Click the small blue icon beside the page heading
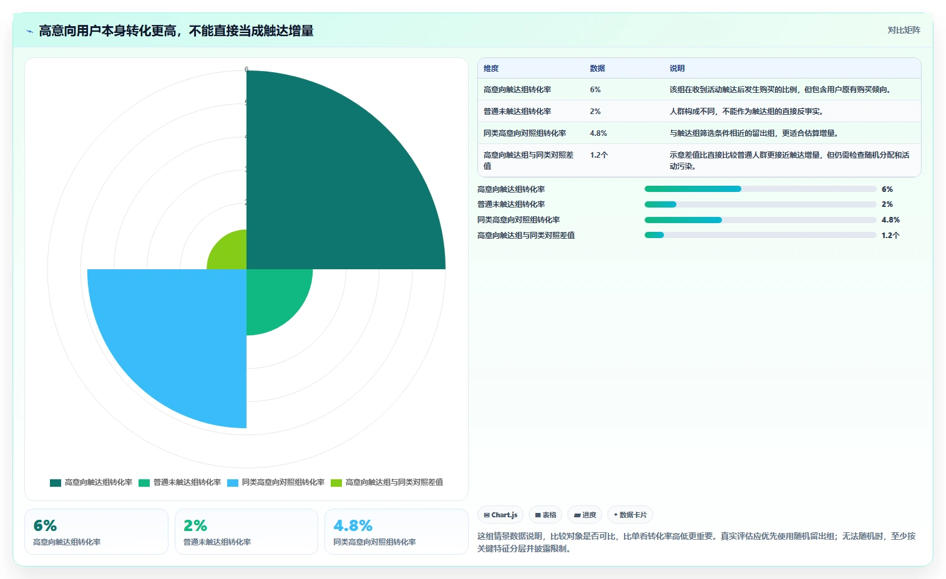 [x=29, y=31]
